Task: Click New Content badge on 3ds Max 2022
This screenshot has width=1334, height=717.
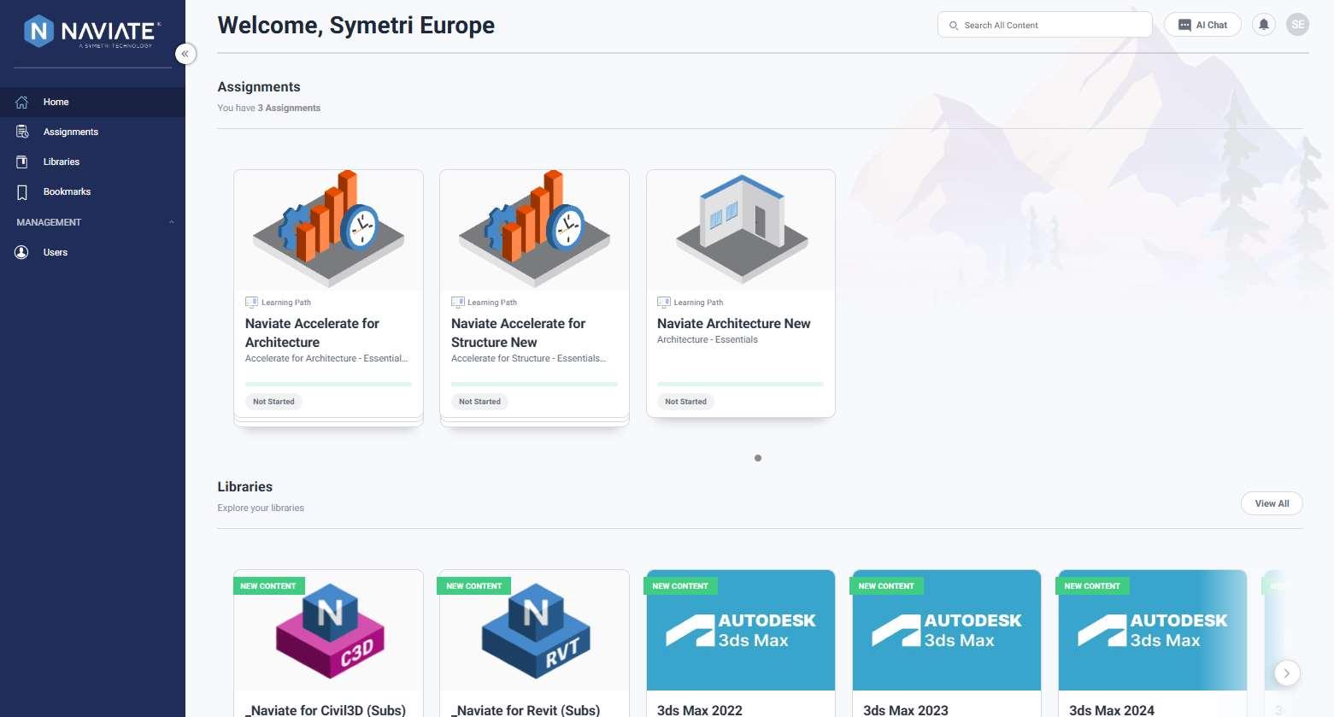Action: [680, 586]
